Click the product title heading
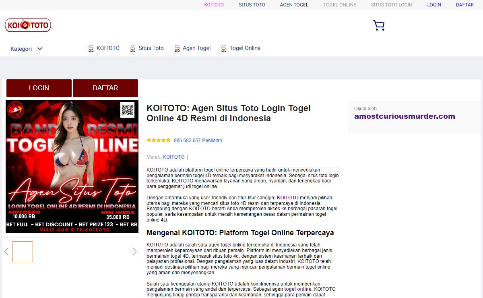483x298 pixels. [x=229, y=113]
